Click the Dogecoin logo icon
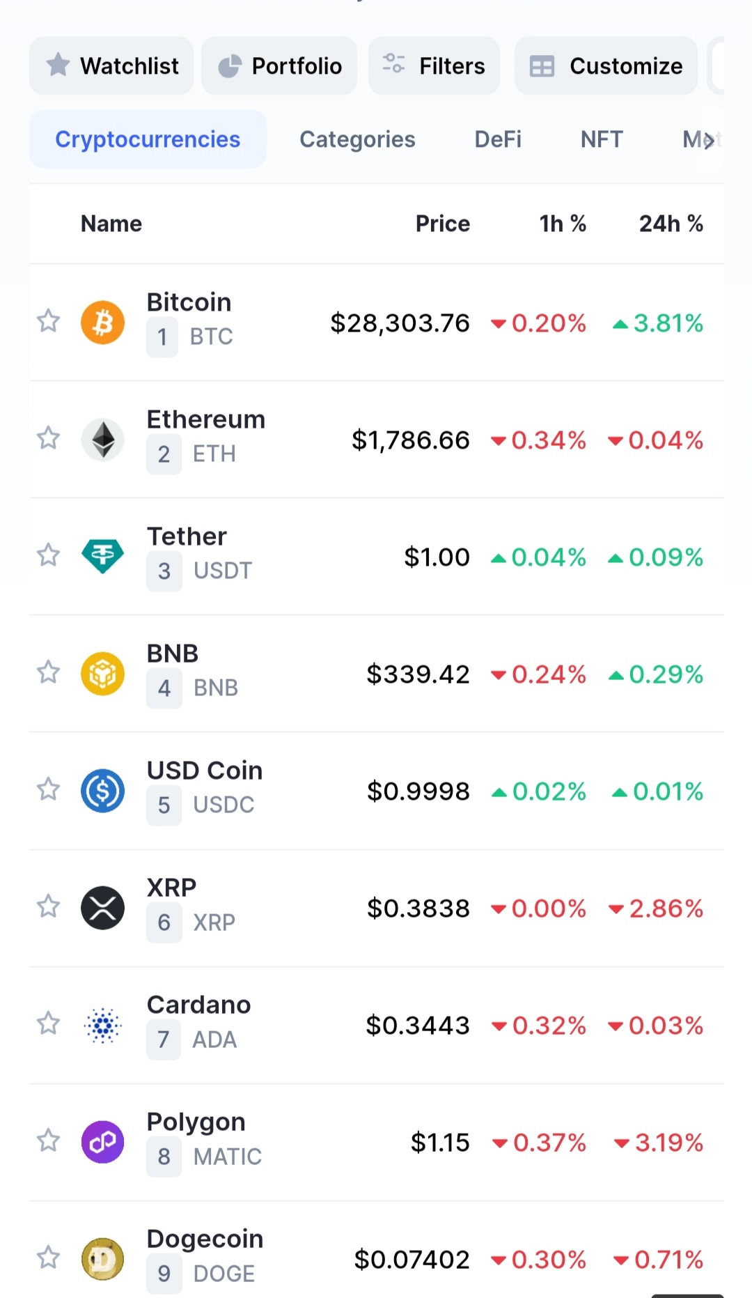The image size is (752, 1298). tap(102, 1259)
